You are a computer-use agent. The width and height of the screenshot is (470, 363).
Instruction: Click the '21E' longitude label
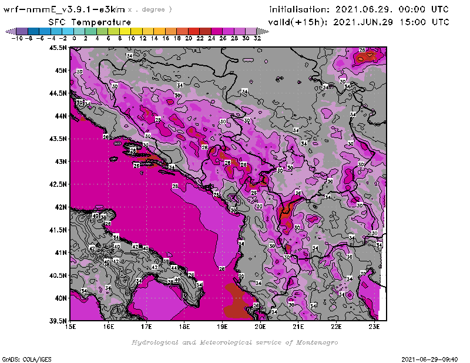coord(298,327)
